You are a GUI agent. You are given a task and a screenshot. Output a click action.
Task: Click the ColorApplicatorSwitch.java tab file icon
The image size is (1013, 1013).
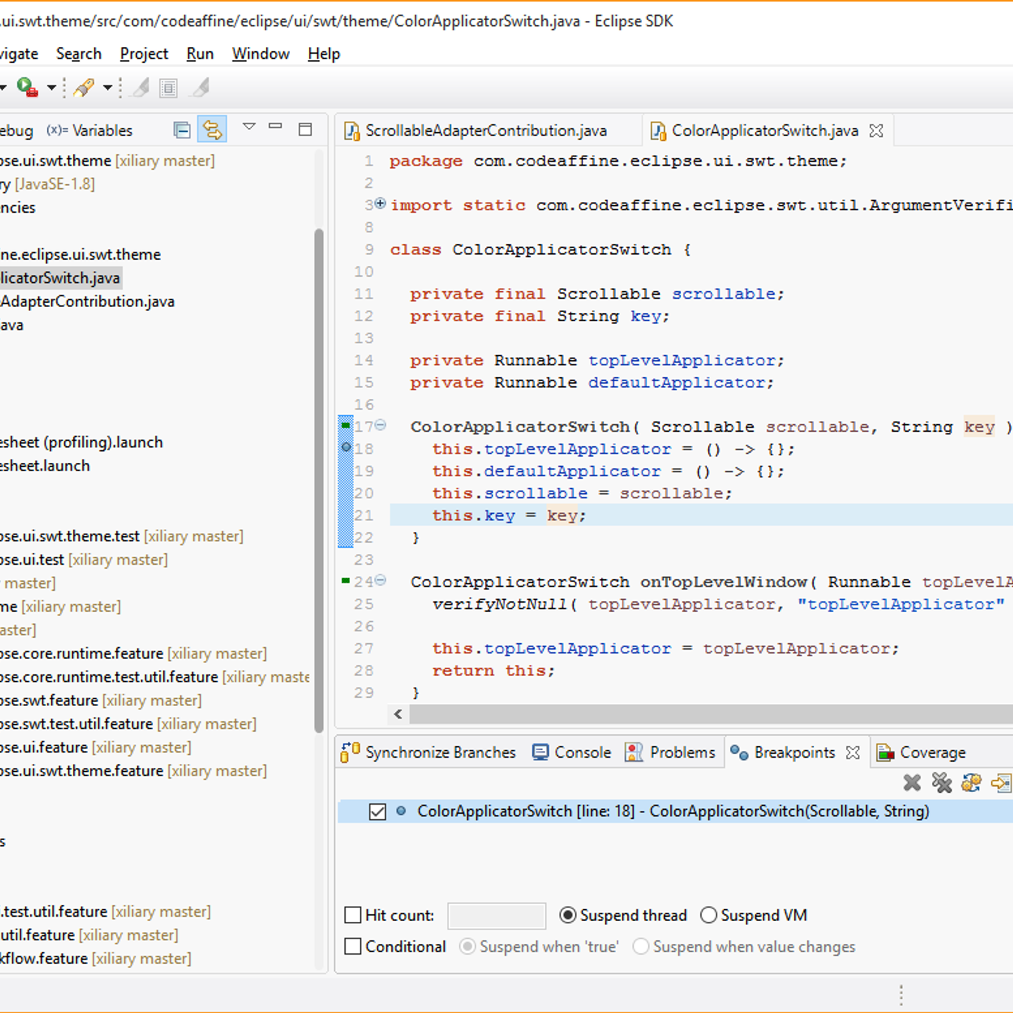(658, 131)
